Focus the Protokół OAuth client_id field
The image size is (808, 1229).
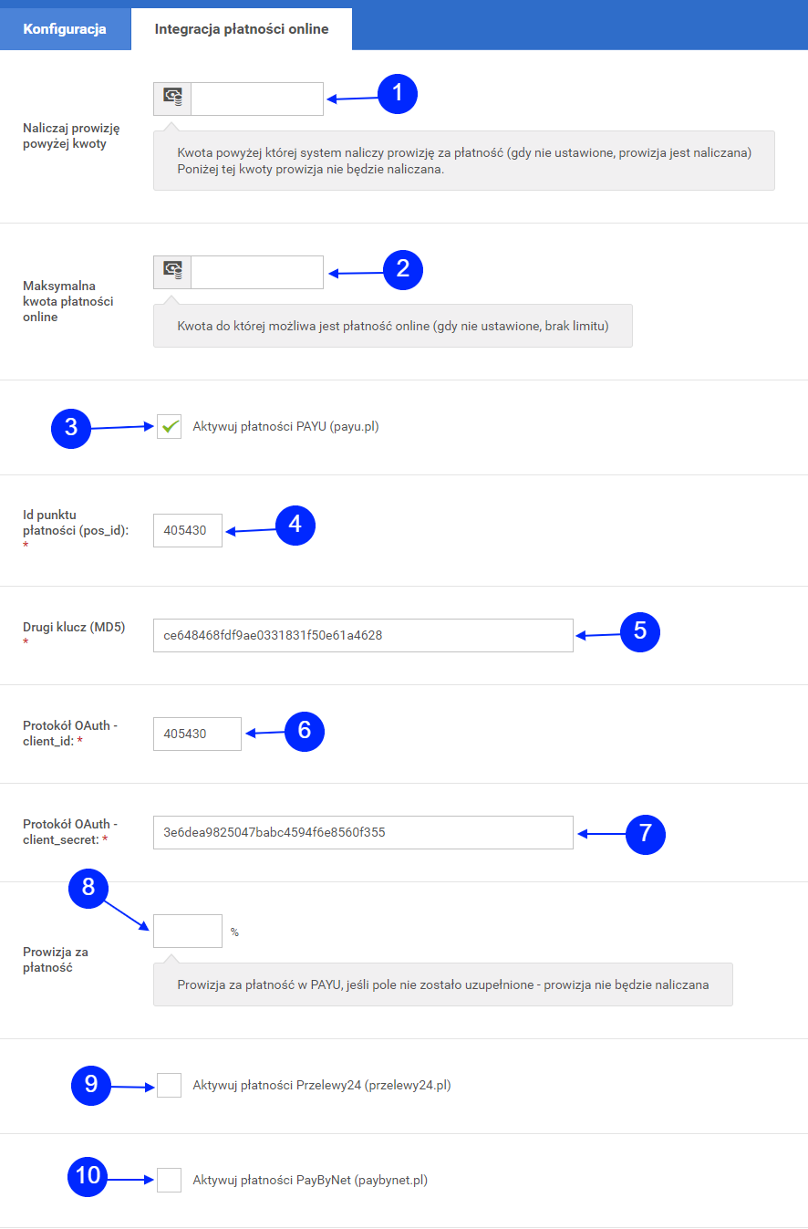click(197, 734)
